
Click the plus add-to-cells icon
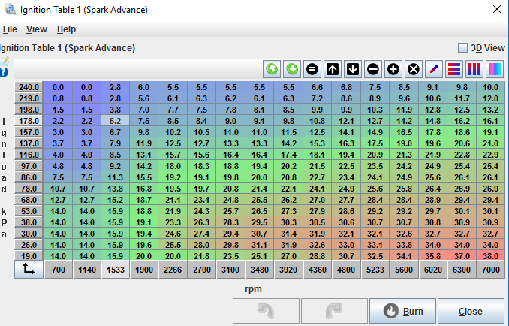[x=393, y=69]
